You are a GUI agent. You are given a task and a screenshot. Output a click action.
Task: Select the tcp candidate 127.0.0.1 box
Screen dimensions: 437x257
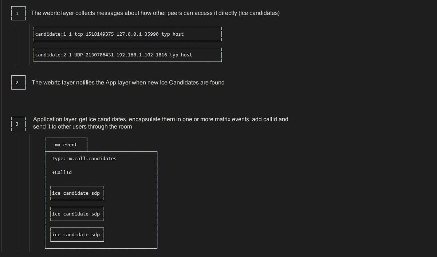coord(127,34)
